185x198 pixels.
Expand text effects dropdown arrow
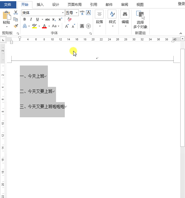tap(29, 26)
